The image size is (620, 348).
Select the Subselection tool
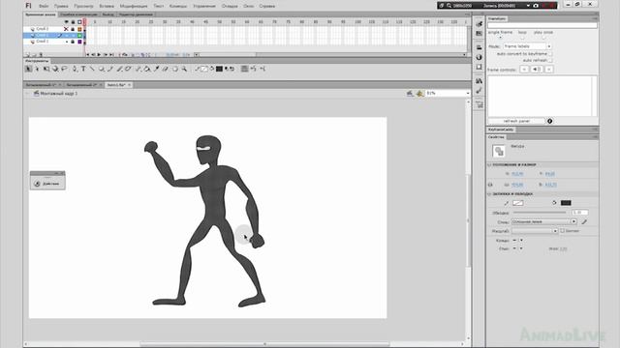(37, 69)
